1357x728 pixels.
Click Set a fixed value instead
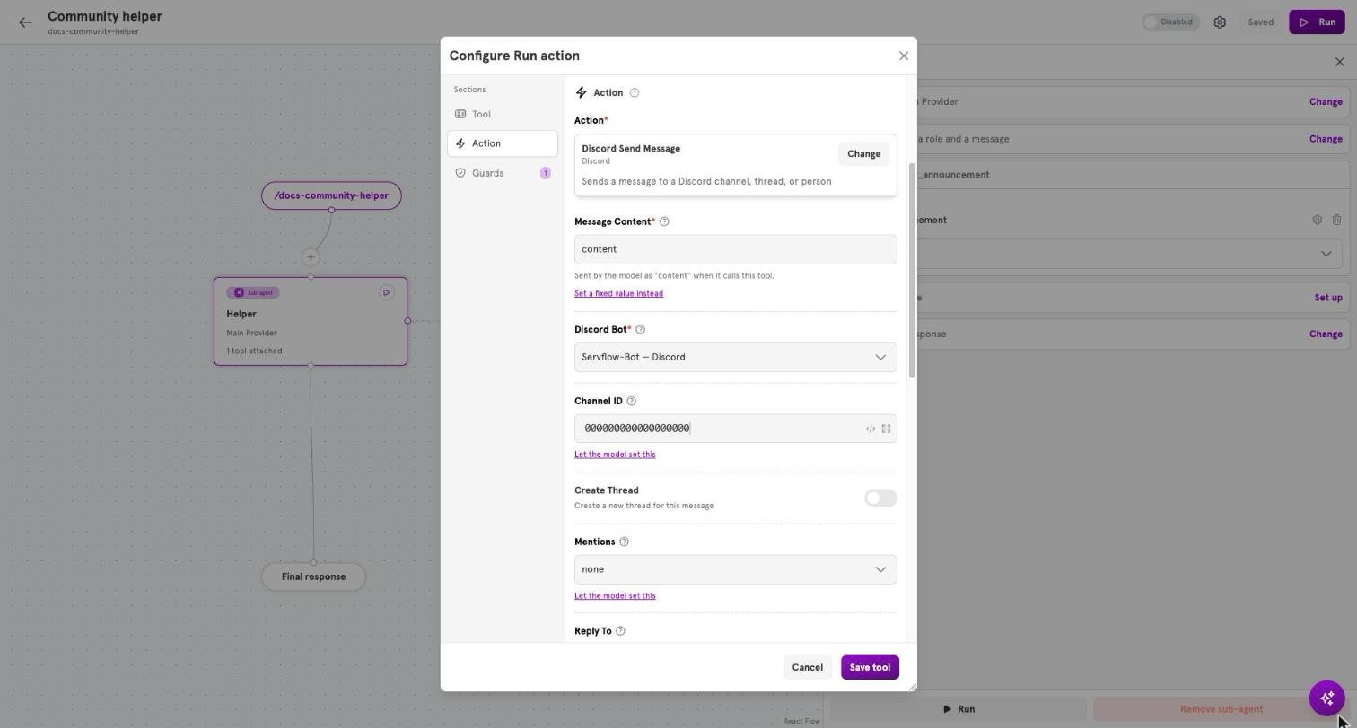click(x=618, y=294)
